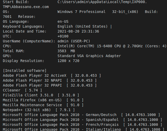Click the Mozilla Firefox (x86 en-US) entry

pos(43,100)
